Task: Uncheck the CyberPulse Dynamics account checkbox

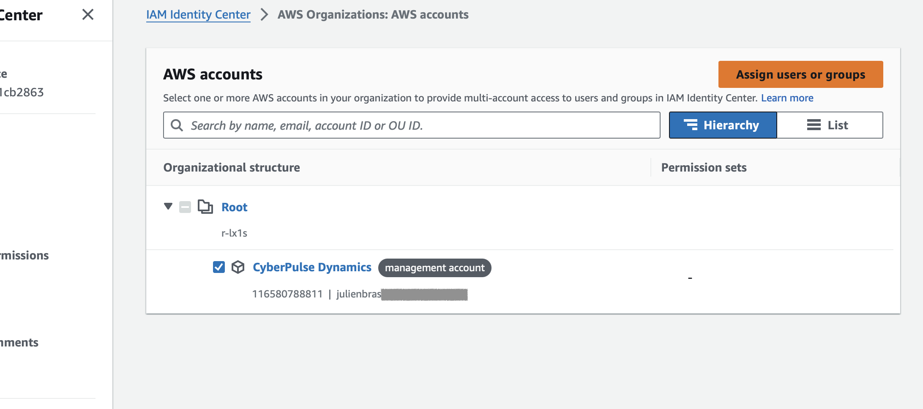Action: point(219,267)
